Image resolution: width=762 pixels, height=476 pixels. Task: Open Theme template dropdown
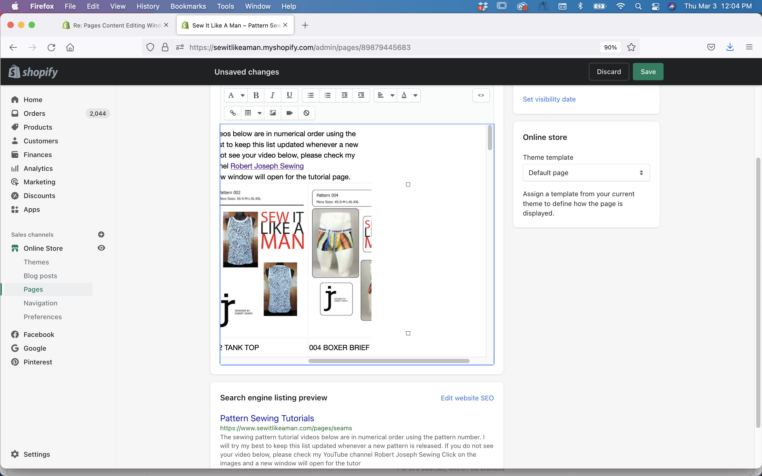[586, 172]
